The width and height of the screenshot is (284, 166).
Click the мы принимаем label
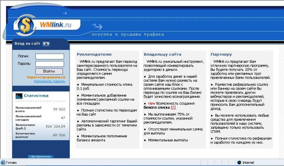point(41,157)
